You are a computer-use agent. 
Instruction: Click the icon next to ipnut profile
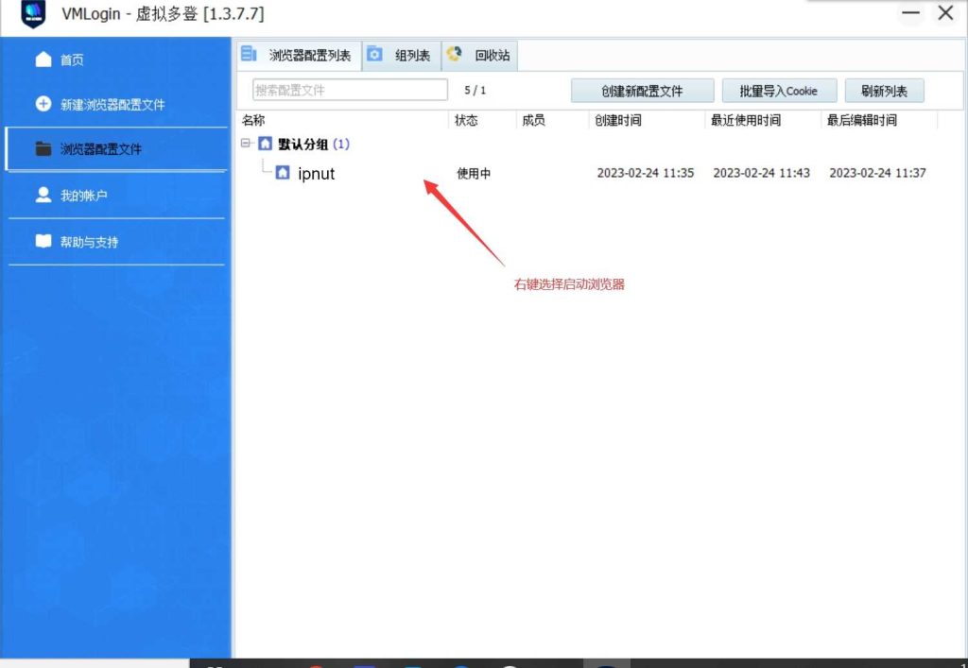pos(283,173)
